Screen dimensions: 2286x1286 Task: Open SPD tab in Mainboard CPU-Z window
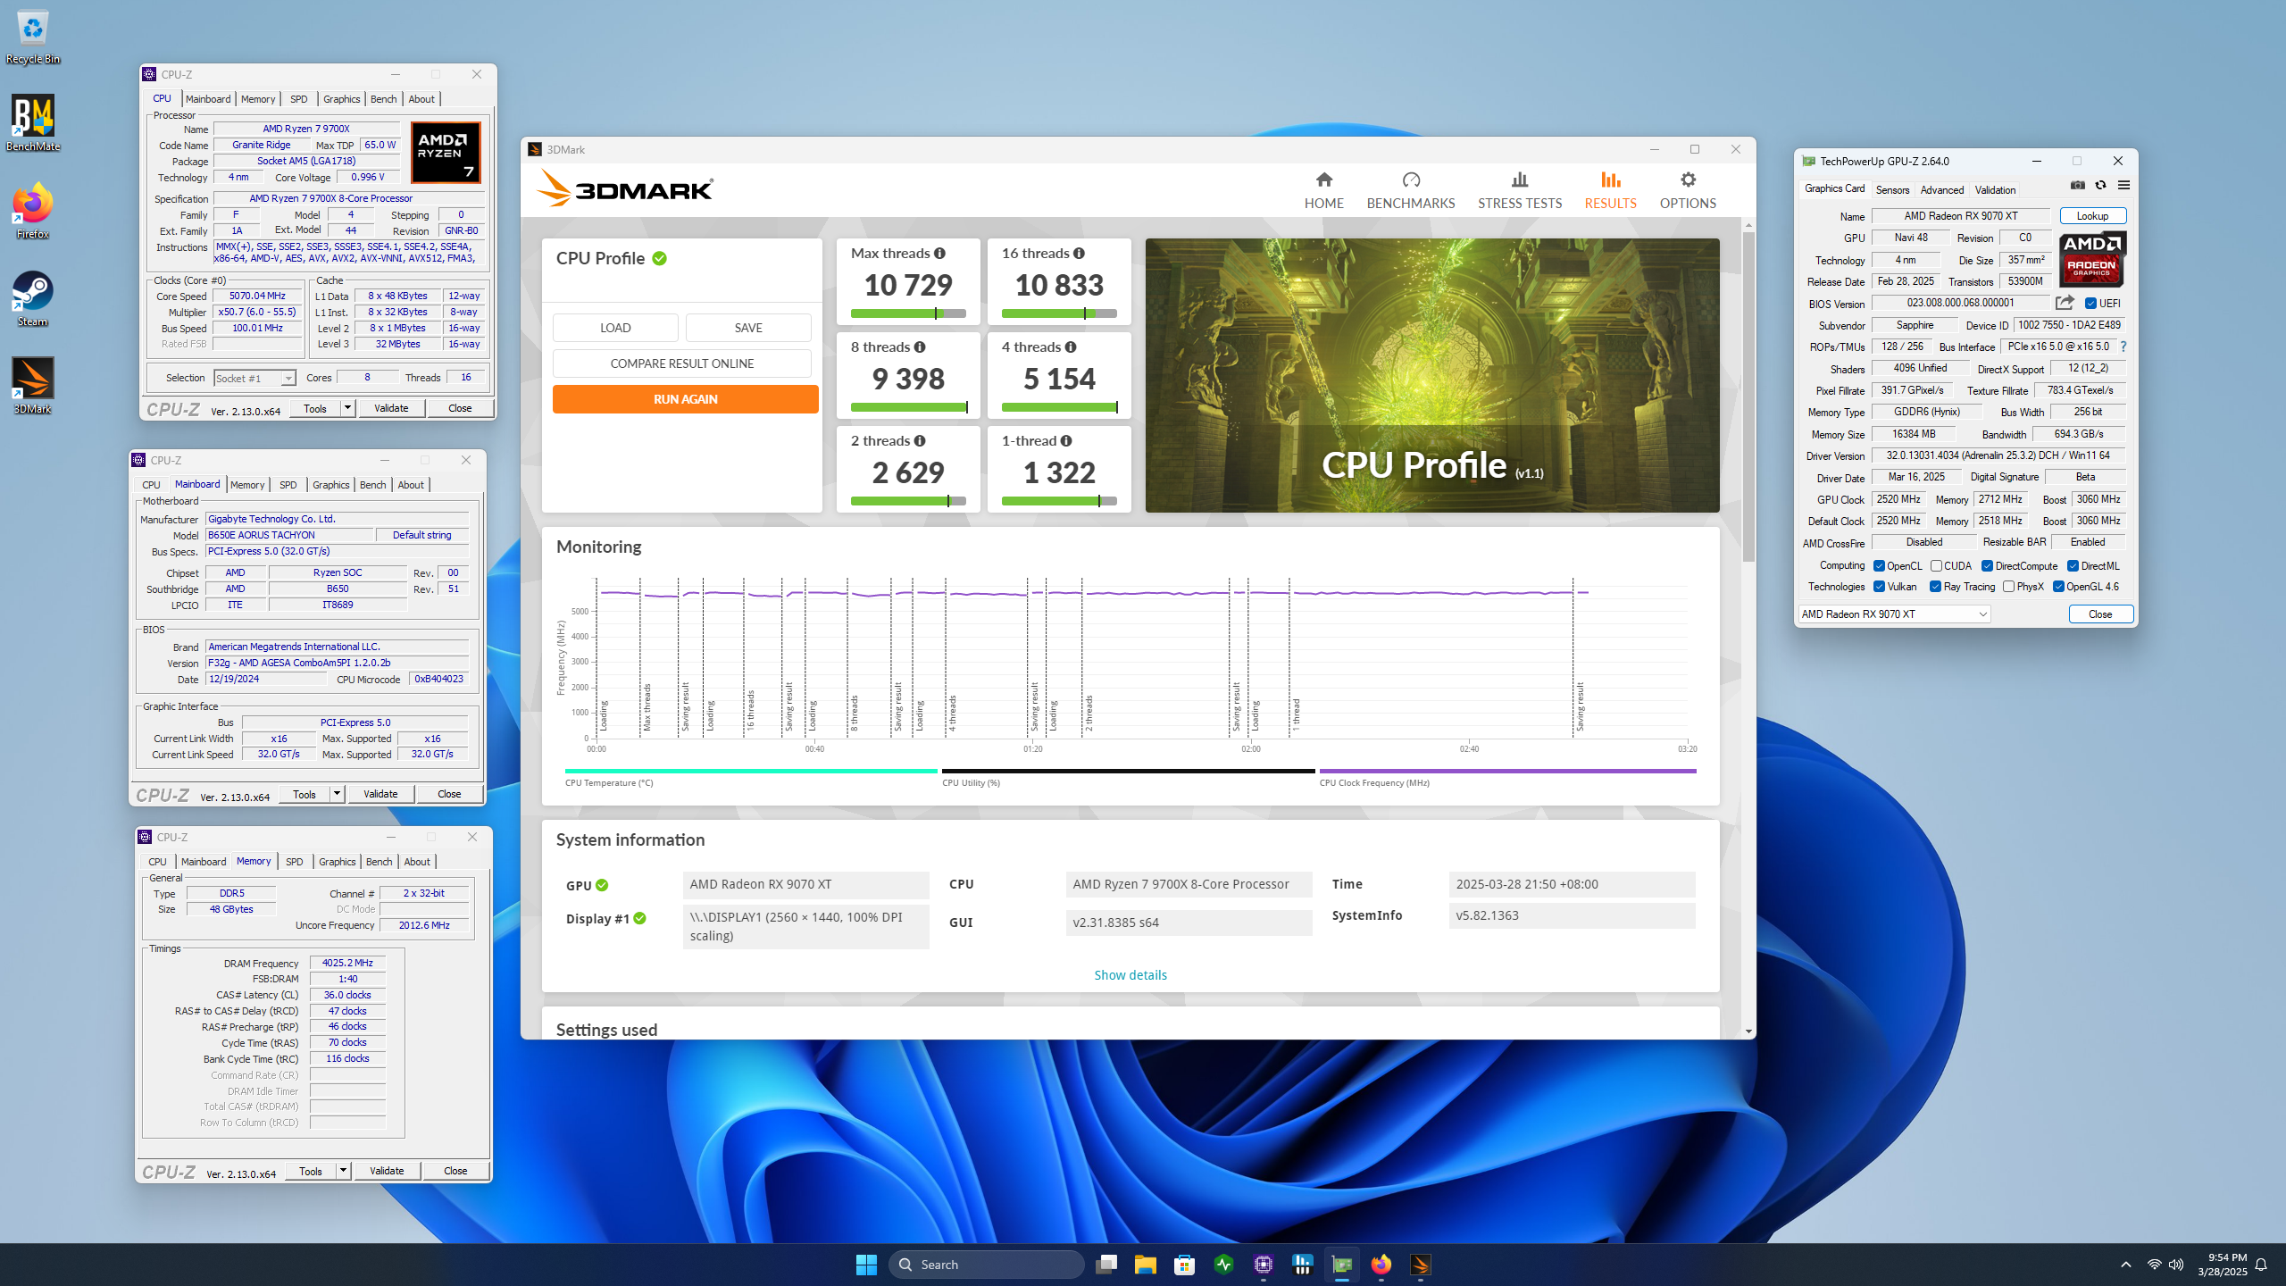[288, 485]
